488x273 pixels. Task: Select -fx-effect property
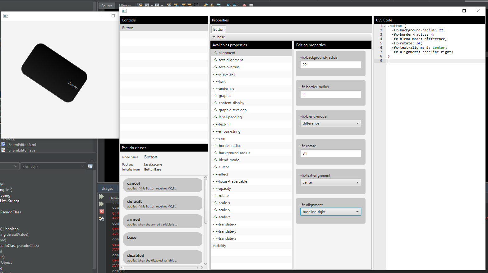251,174
